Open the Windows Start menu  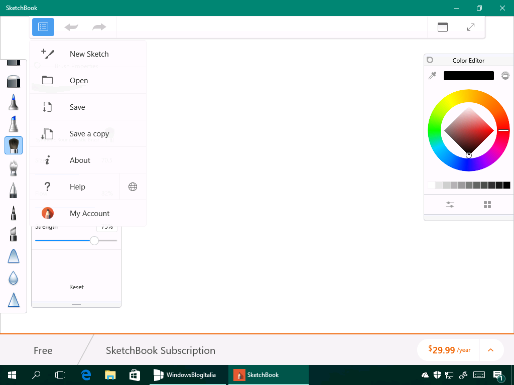[x=12, y=375]
